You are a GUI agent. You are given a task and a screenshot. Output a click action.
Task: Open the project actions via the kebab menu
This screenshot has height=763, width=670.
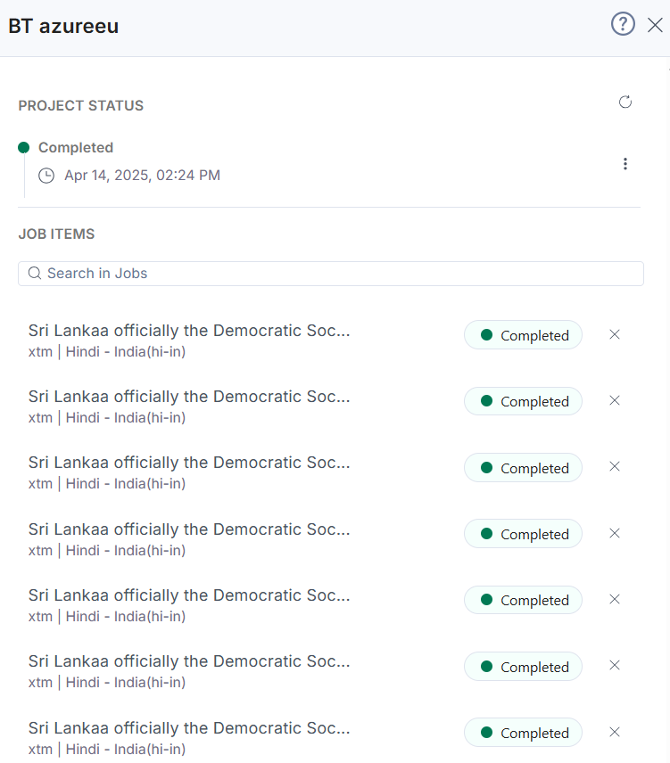point(625,164)
